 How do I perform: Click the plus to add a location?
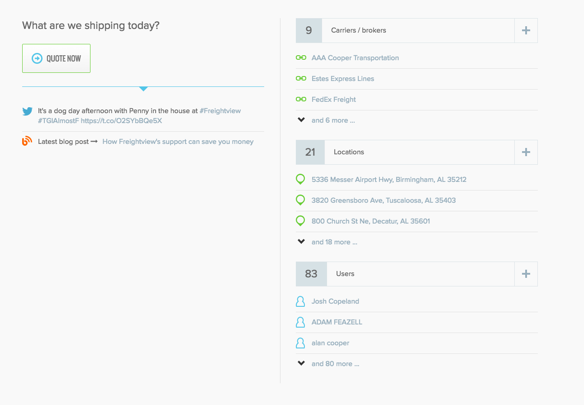click(526, 152)
